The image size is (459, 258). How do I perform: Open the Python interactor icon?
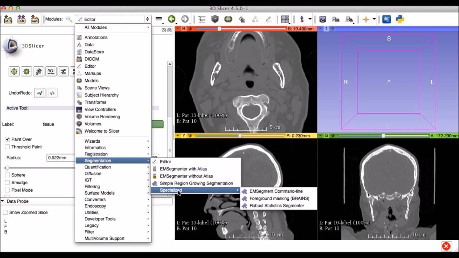coord(400,19)
